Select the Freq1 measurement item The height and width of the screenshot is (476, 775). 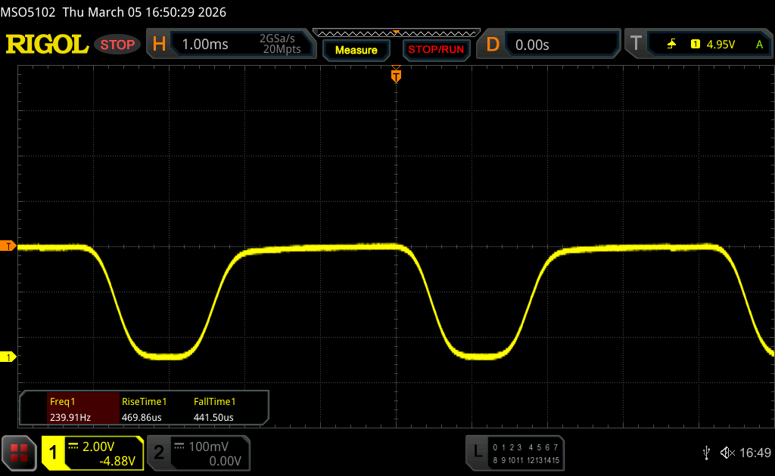(70, 409)
